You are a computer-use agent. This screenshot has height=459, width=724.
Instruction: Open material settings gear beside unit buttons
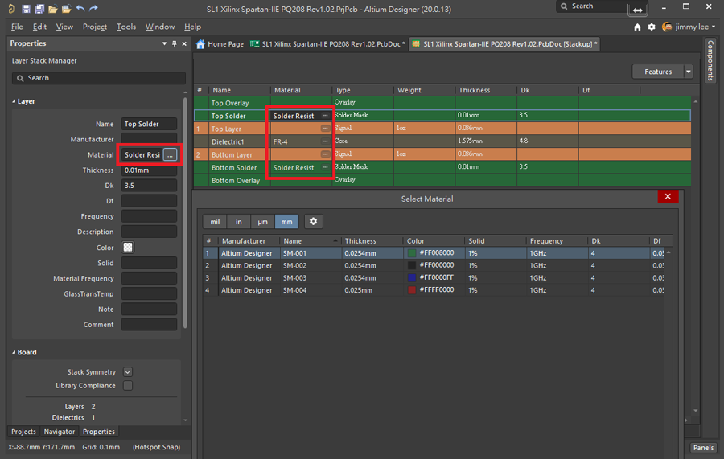[x=313, y=222]
